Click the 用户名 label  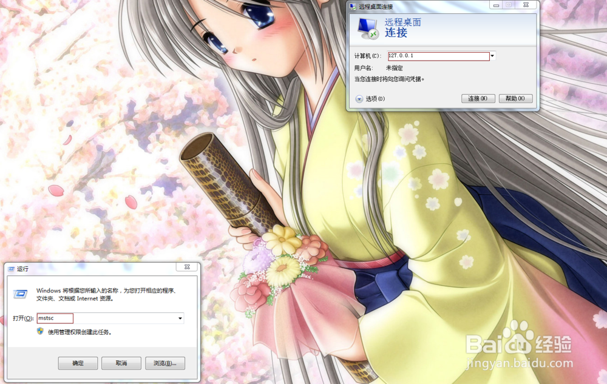coord(364,68)
